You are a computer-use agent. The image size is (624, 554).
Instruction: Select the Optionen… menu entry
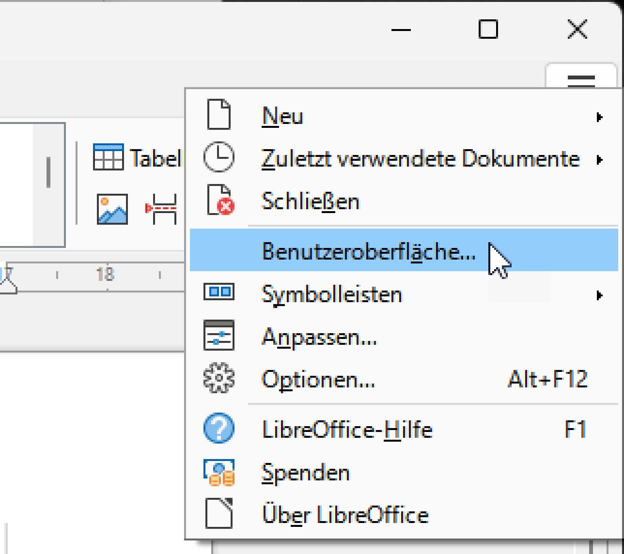tap(318, 379)
